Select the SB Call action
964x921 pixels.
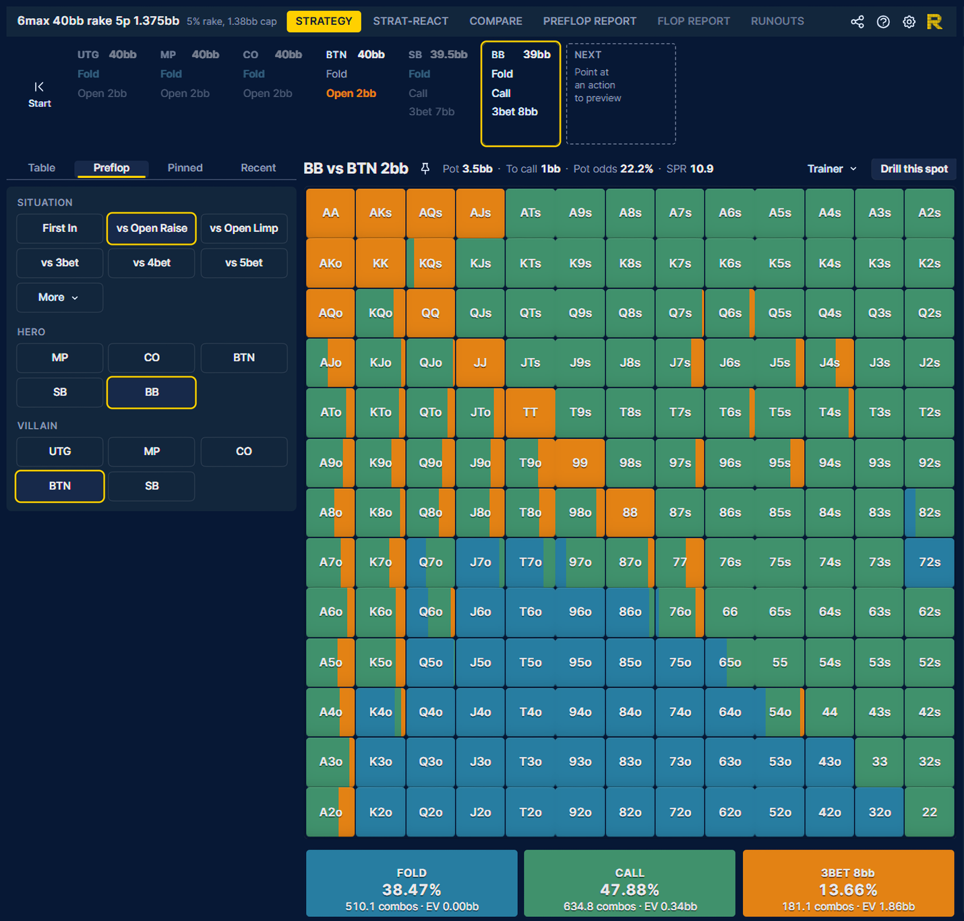(x=418, y=93)
